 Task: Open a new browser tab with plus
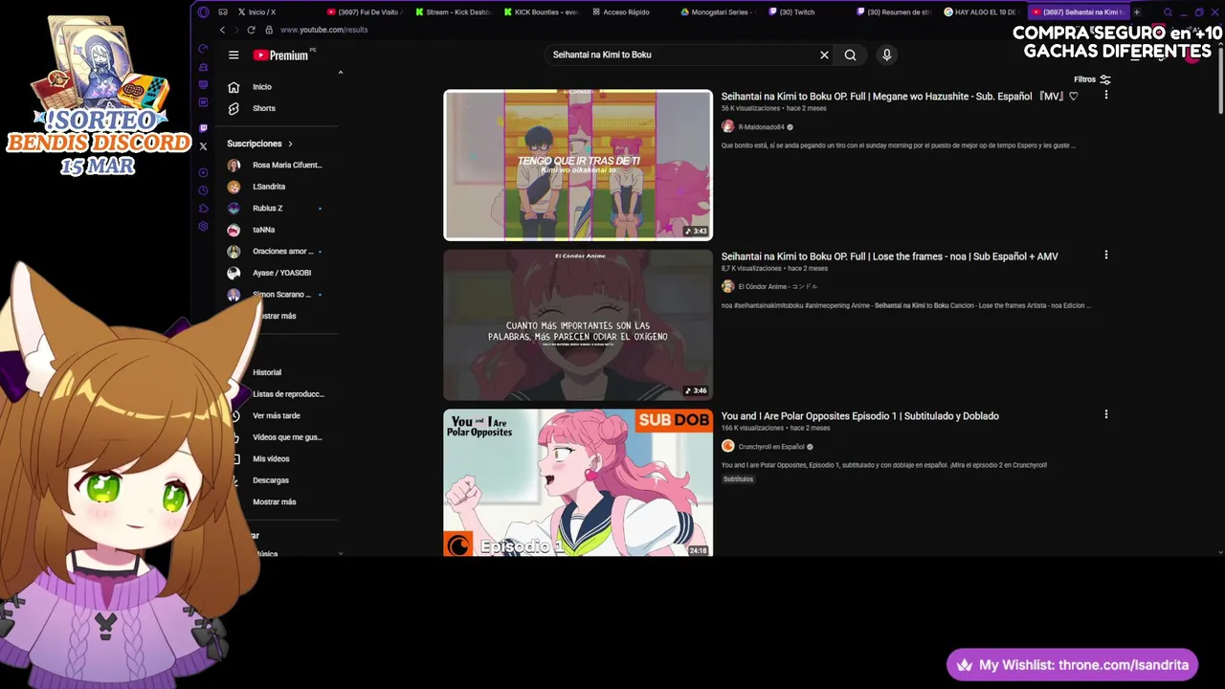click(x=1136, y=12)
